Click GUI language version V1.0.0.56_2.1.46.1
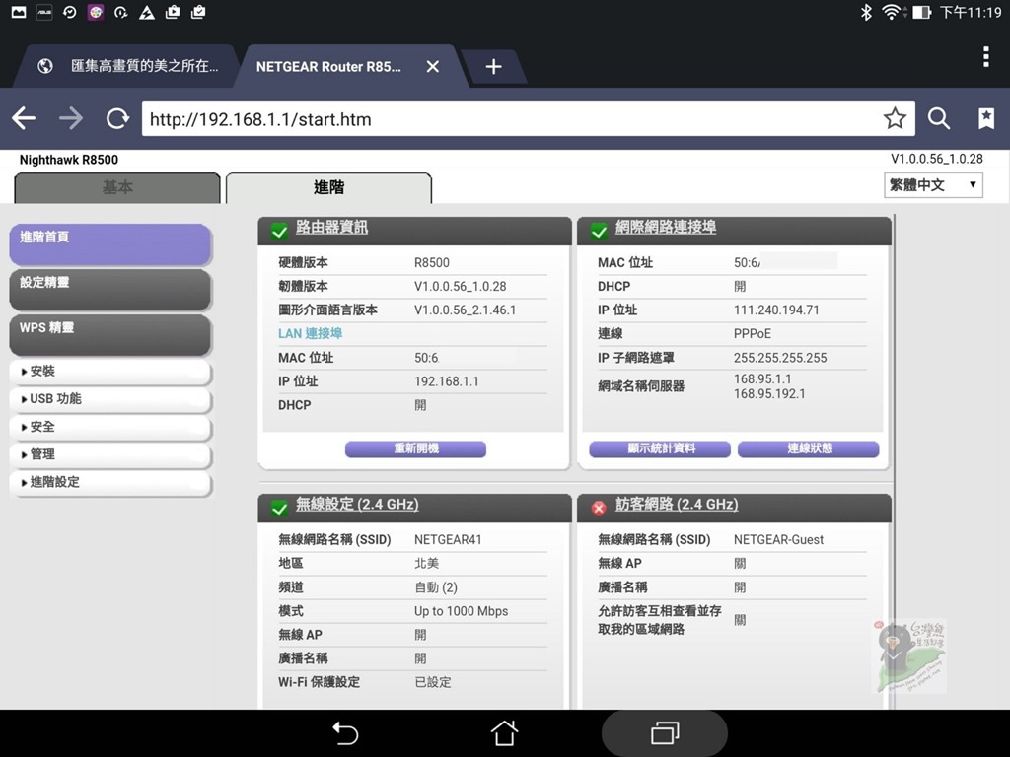 466,310
